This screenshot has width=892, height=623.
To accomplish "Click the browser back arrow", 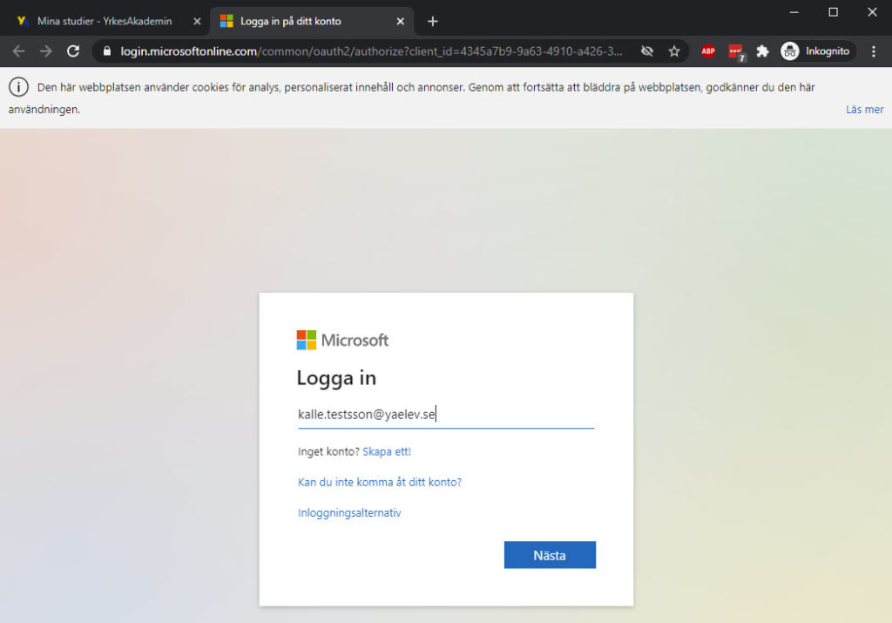I will (19, 51).
